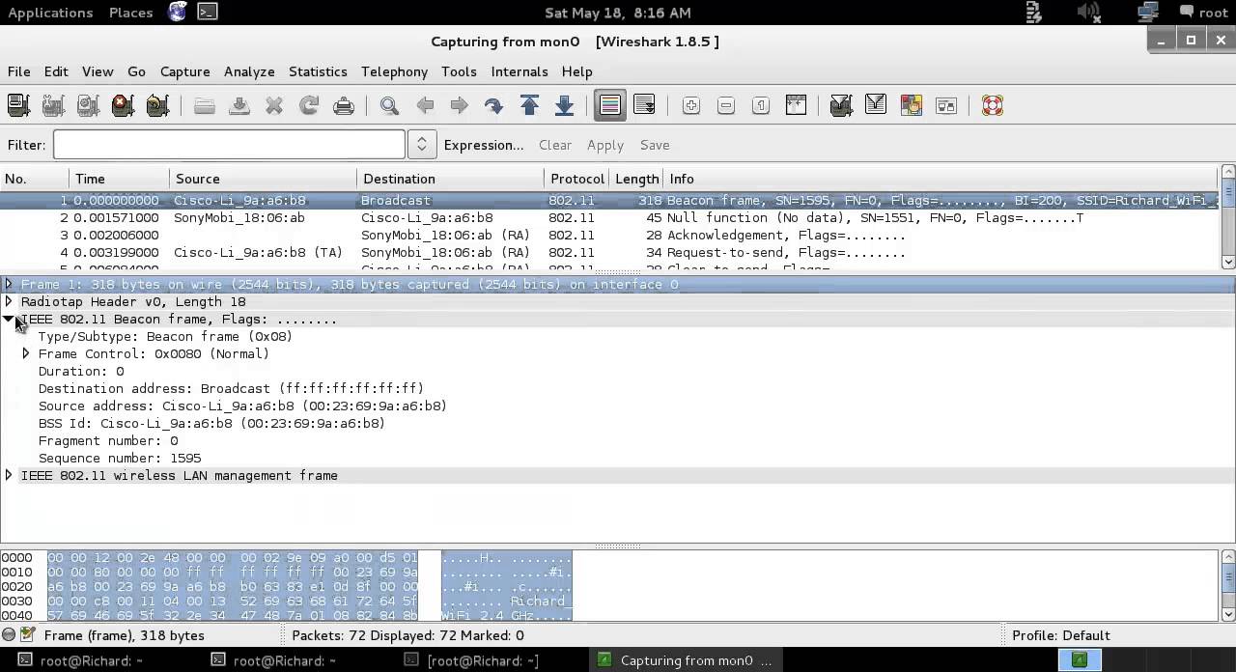Find a packet with magnifier icon
Viewport: 1236px width, 672px height.
[389, 105]
